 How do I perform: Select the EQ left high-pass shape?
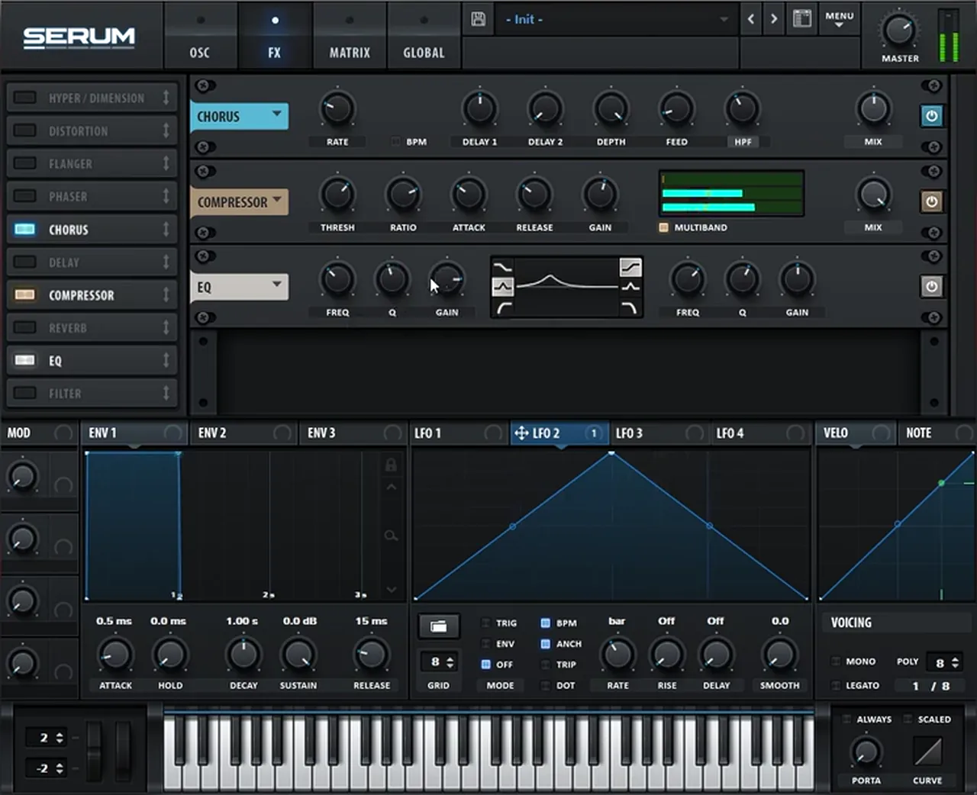coord(503,307)
